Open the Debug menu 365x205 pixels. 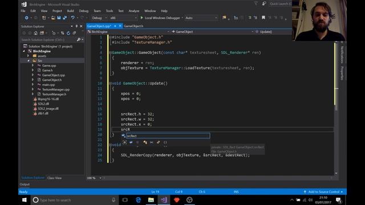(84, 11)
